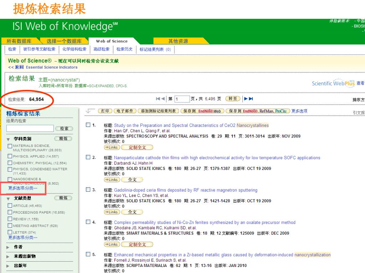Click the select-all arrow icon beside 打印
This screenshot has width=365, height=273.
click(x=90, y=111)
